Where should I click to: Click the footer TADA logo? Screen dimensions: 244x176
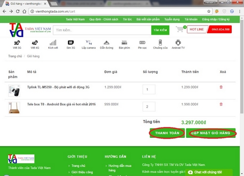21,159
